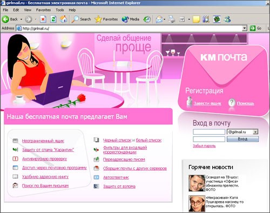Image resolution: width=270 pixels, height=213 pixels.
Task: Click the icon beside Неограниченный ящик
Action: pyautogui.click(x=15, y=141)
